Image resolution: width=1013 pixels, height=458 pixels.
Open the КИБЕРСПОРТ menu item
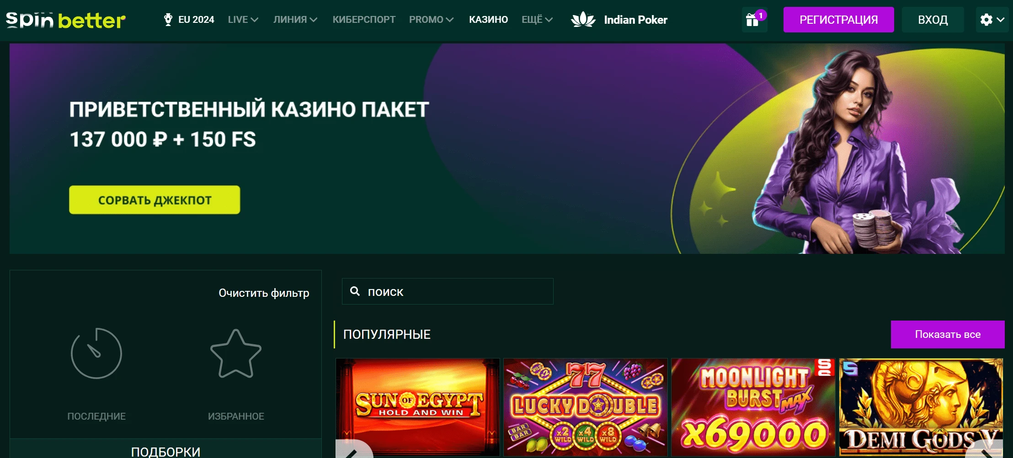pos(364,20)
